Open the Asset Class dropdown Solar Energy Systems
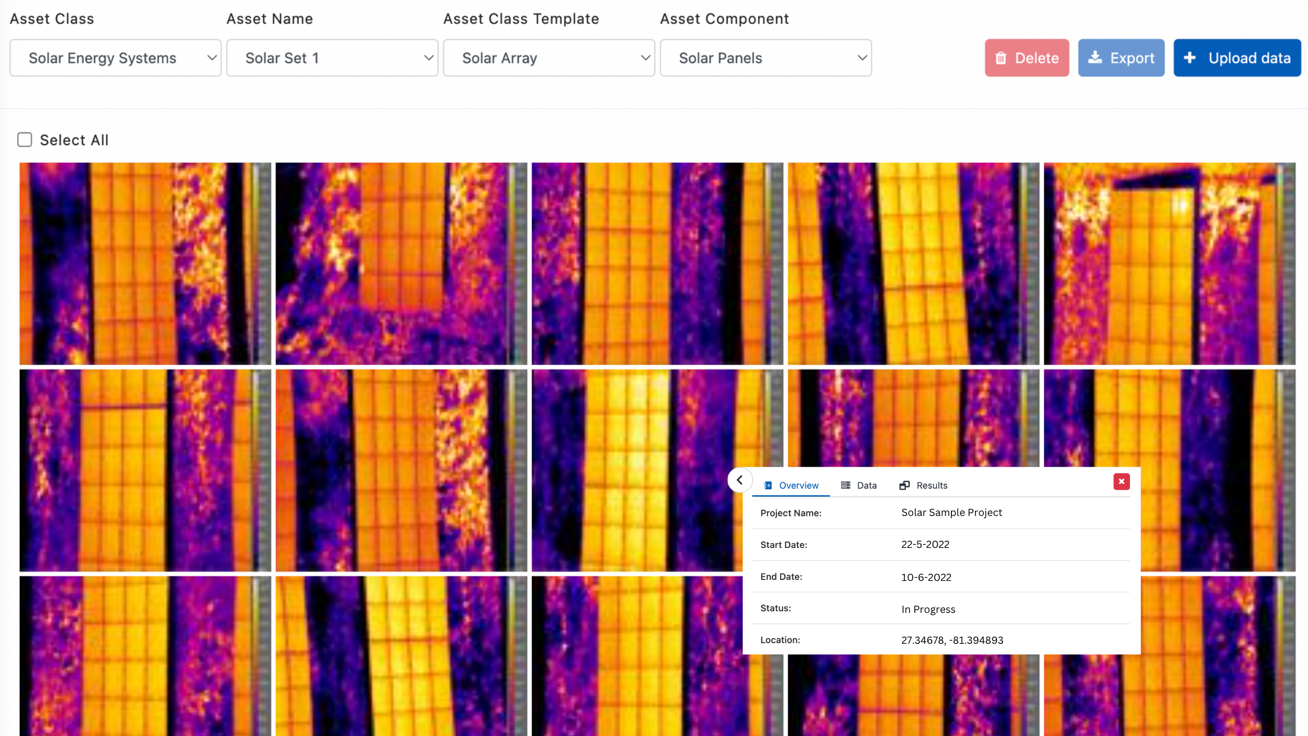Image resolution: width=1308 pixels, height=736 pixels. pos(115,58)
